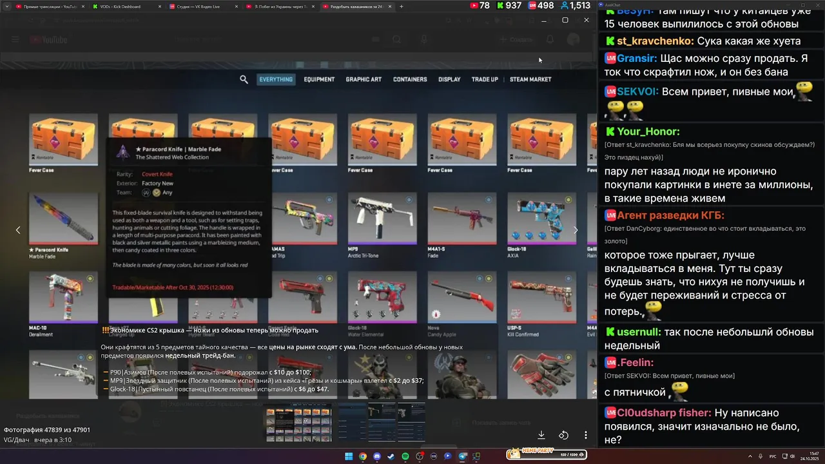Select the MAC-10 Derailment skin

[63, 305]
